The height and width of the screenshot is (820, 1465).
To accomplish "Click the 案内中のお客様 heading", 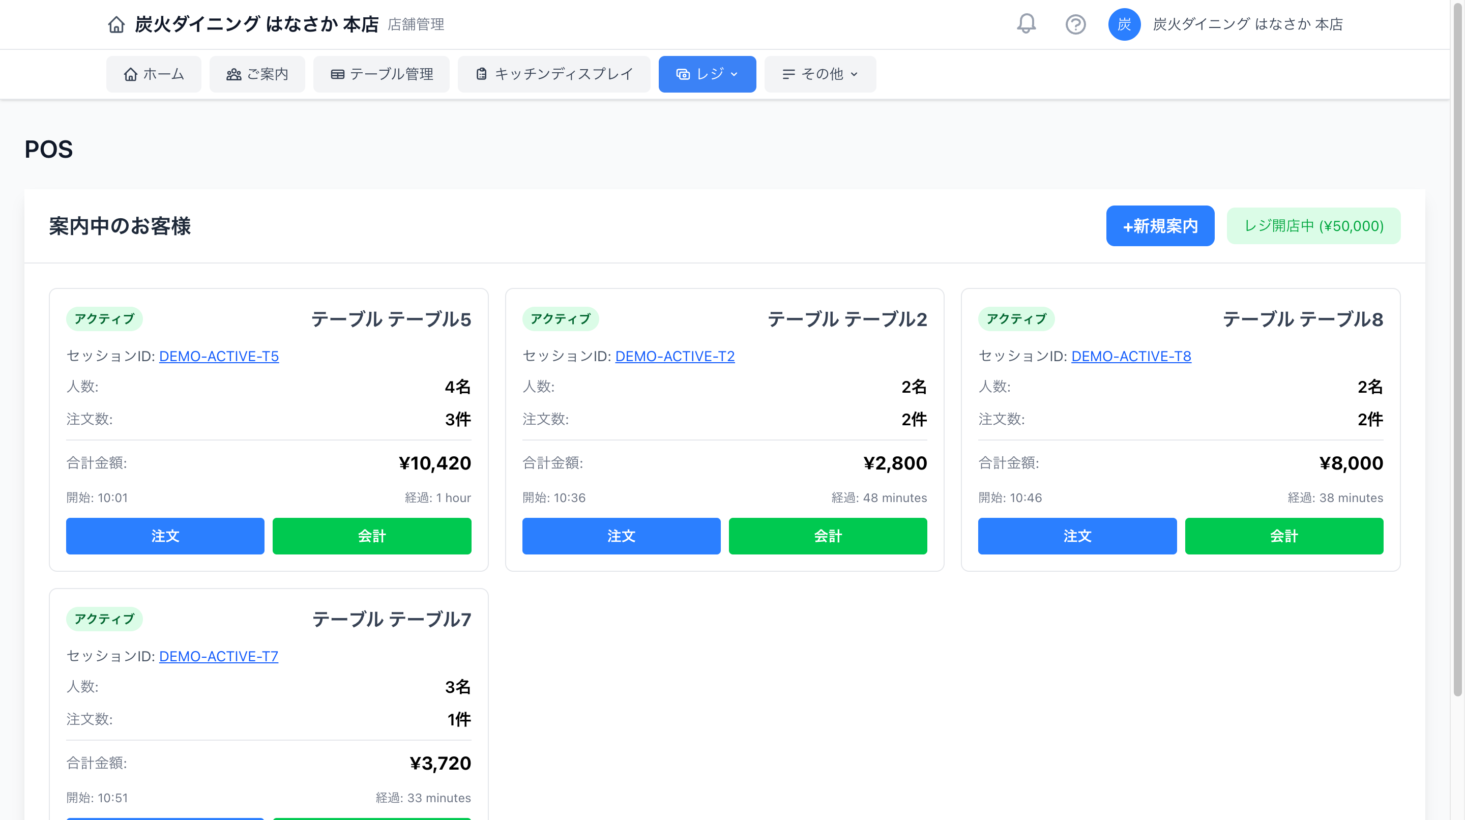I will (120, 226).
